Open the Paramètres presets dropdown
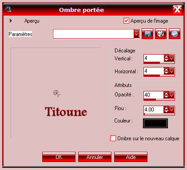The width and height of the screenshot is (187, 170). tap(136, 34)
